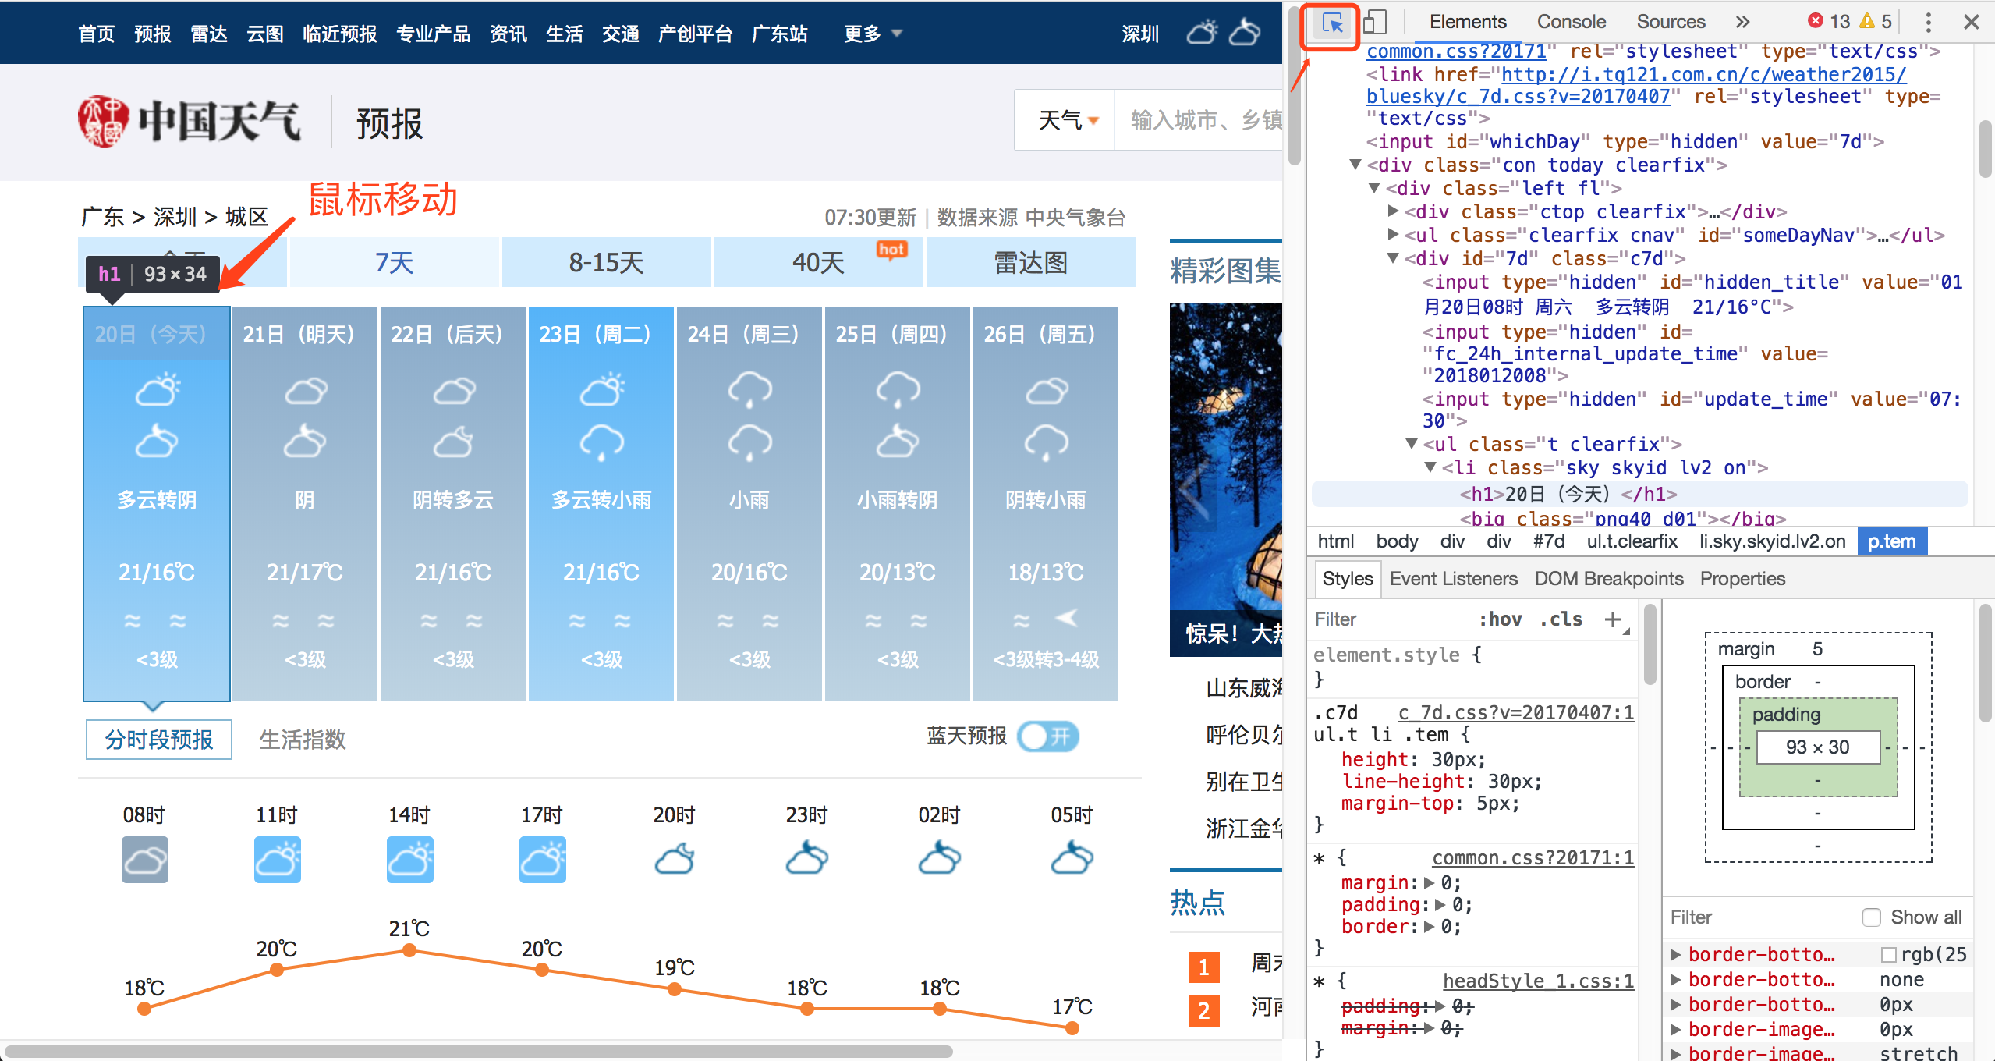Click the border-bottom color rgb checkbox swatch

[1889, 955]
